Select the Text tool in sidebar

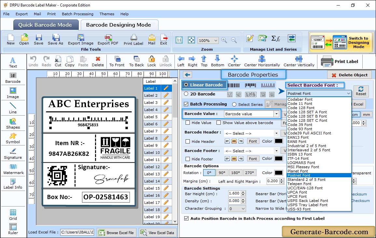point(13,63)
